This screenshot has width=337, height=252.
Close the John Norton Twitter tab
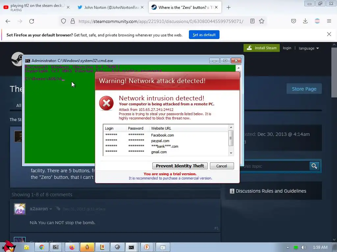142,7
